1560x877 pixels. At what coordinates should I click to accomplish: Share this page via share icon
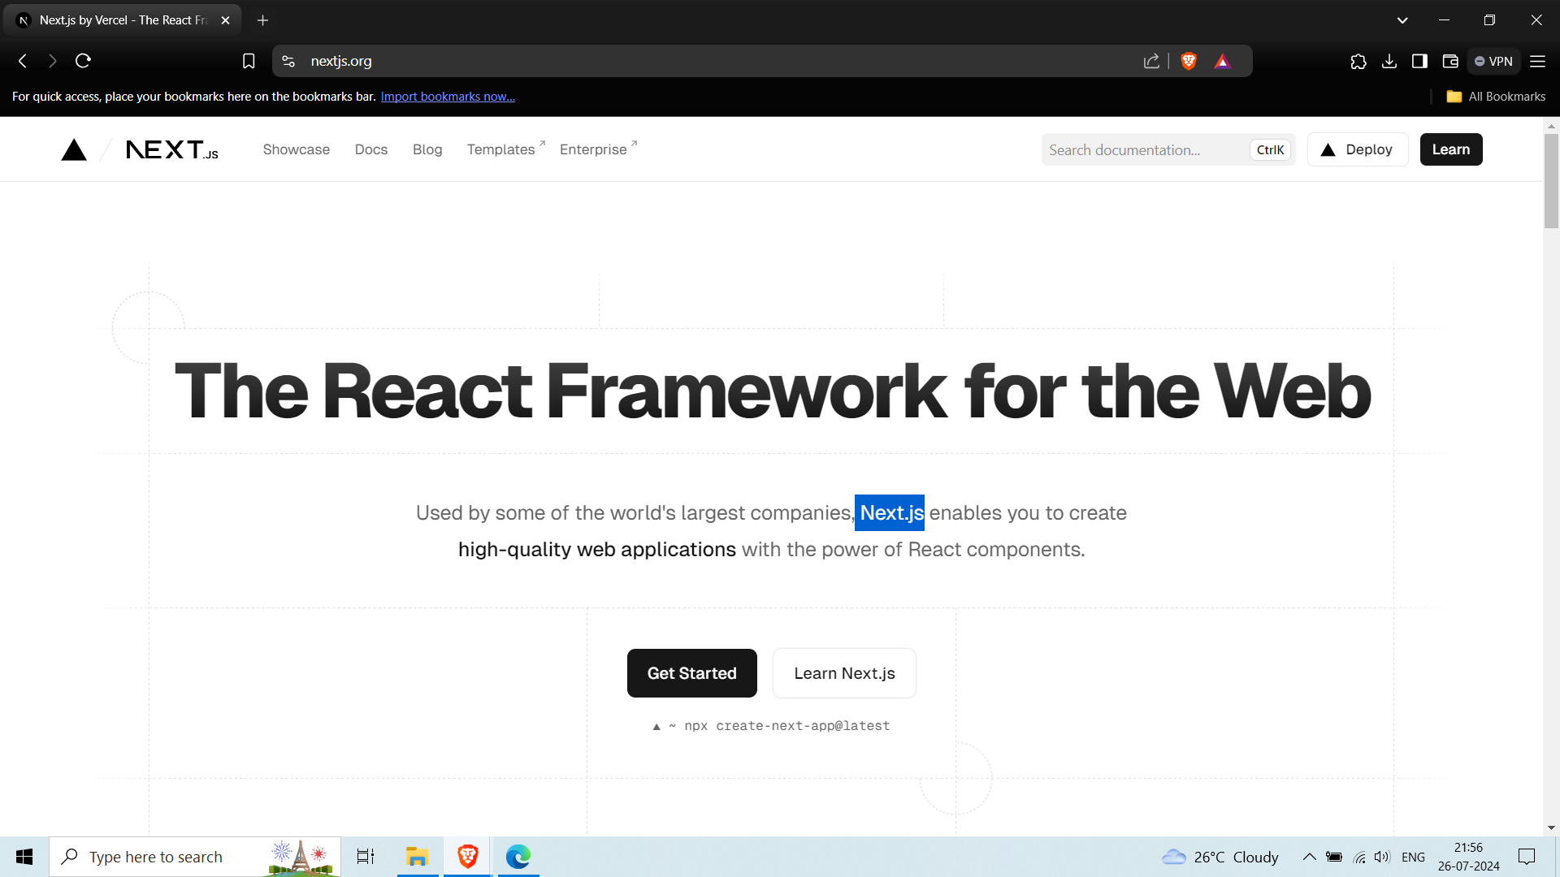click(1151, 61)
